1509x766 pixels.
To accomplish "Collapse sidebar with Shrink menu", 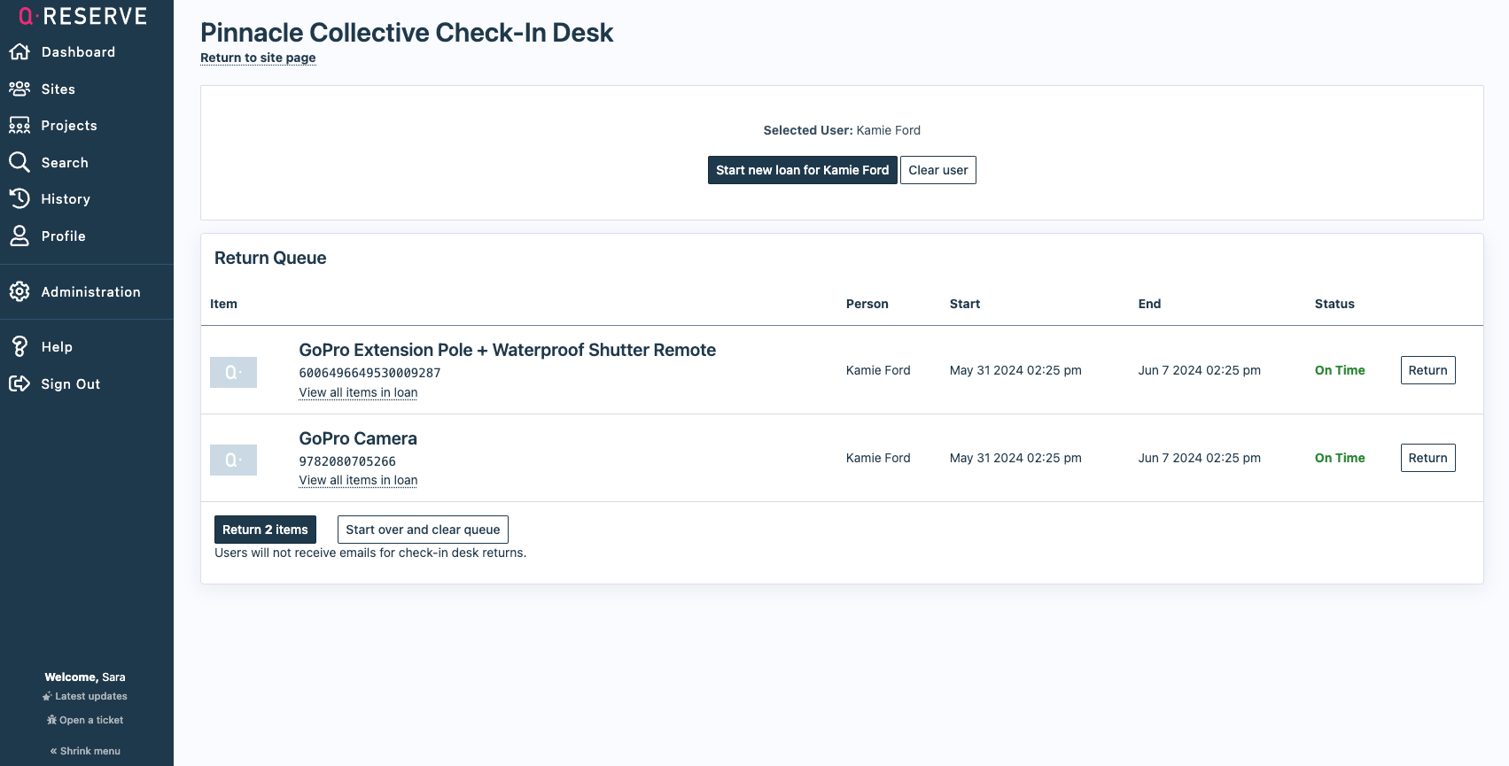I will coord(85,751).
